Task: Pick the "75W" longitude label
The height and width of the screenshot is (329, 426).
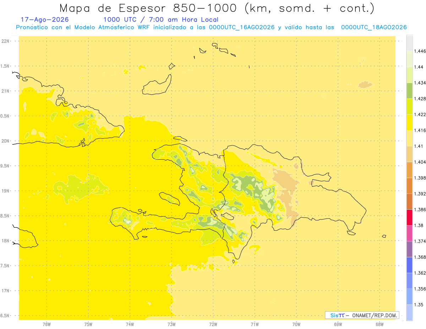Action: click(x=88, y=324)
